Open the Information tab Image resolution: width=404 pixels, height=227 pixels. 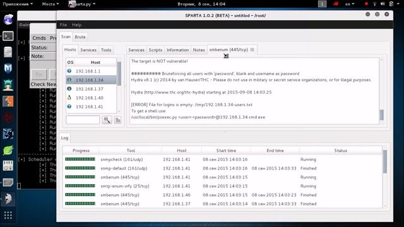click(177, 50)
